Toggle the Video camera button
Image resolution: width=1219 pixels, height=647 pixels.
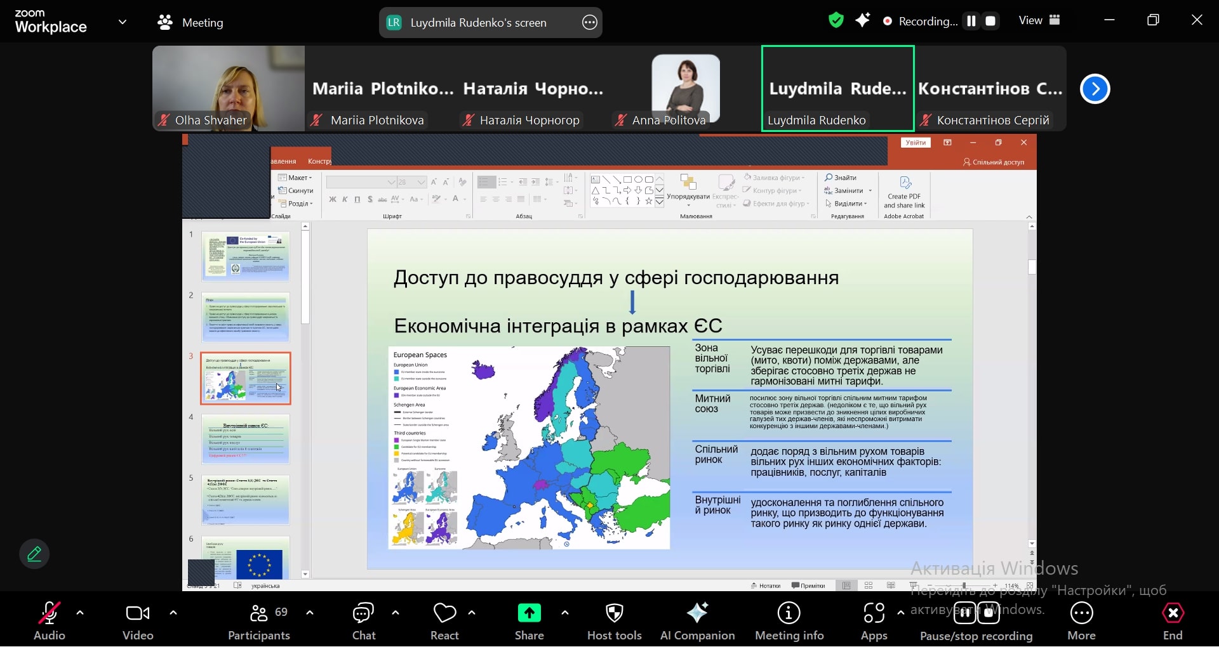click(138, 620)
